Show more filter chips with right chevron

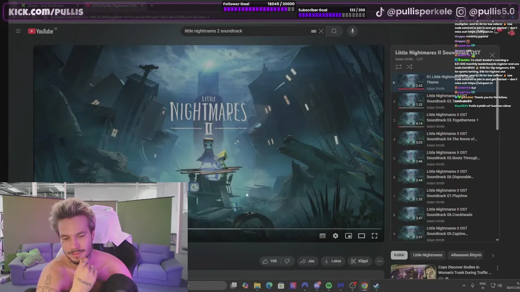493,255
